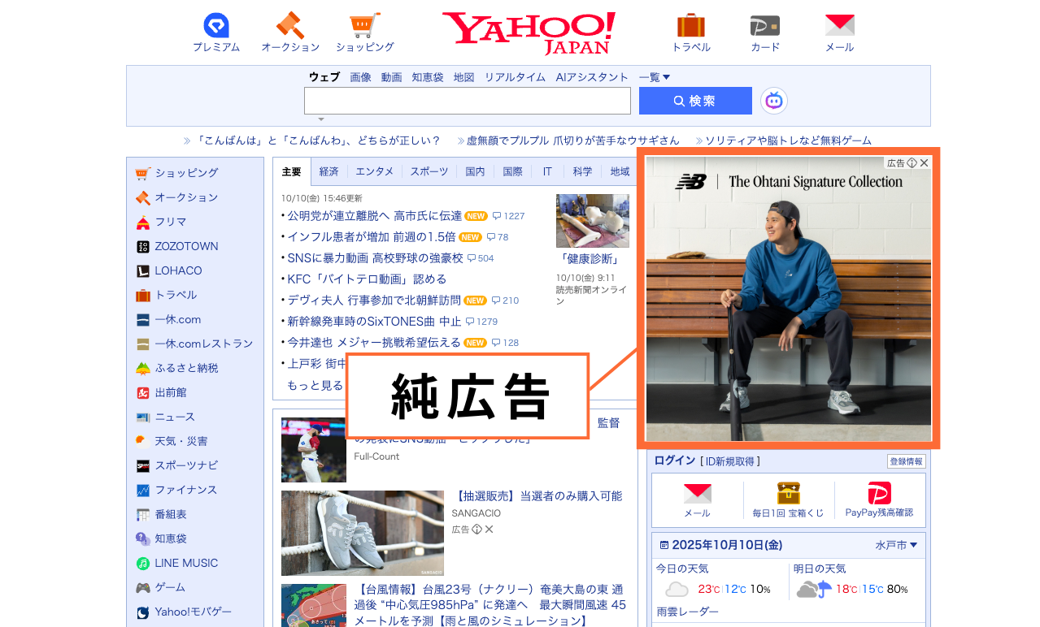Open headline SNSに暴力動画 高校野球の強豪校
Viewport: 1040px width, 627px height.
pos(375,258)
